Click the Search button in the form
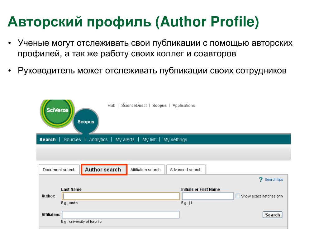This screenshot has width=319, height=239. click(x=272, y=215)
